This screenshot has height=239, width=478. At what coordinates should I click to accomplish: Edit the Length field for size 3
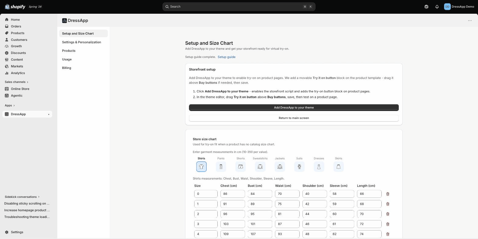click(x=369, y=224)
